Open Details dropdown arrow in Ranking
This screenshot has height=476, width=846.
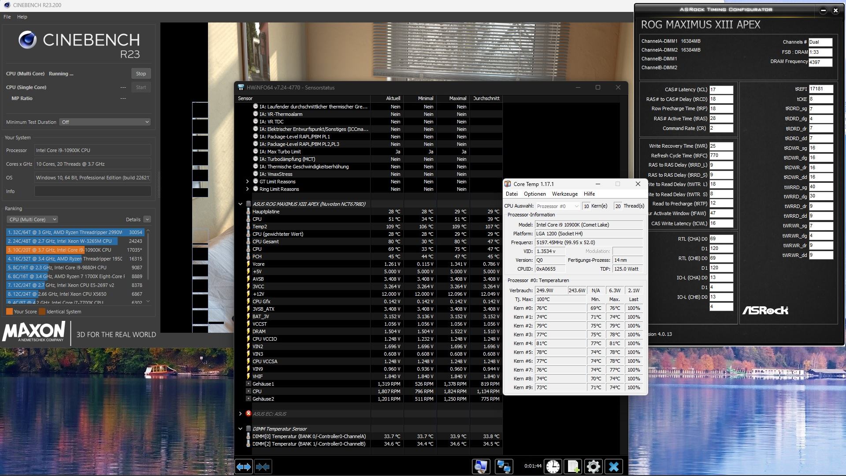[147, 219]
